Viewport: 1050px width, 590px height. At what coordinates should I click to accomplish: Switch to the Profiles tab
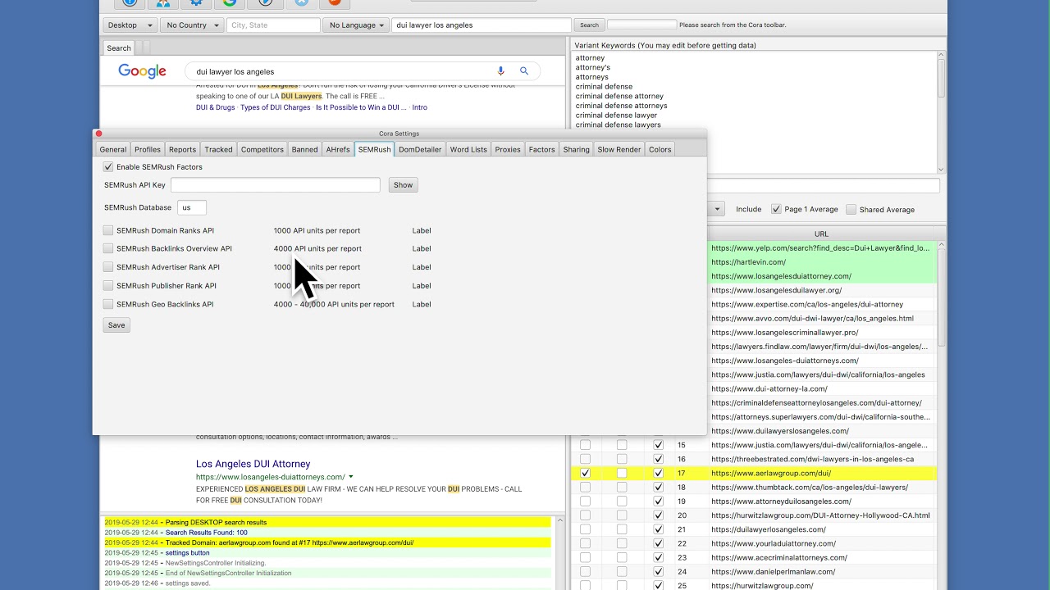(x=148, y=149)
